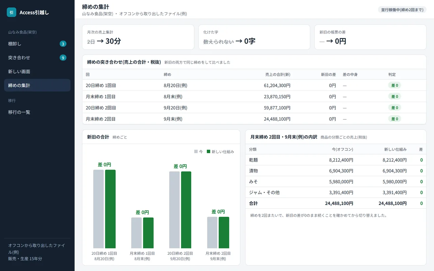Select the 月末締め 2回目 table row

point(254,119)
